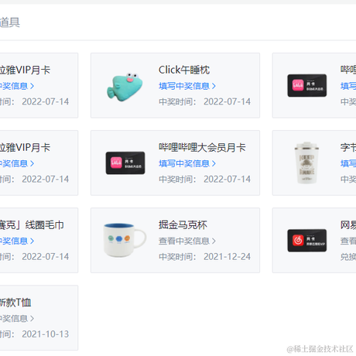Image resolution: width=356 pixels, height=356 pixels.
Task: Open 查看中奖信息 link under 掘金马克杯
Action: click(x=187, y=241)
